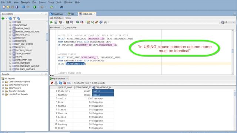Viewport: 237px width, 133px height.
Task: Click the print icon in Query Result toolbar
Action: pyautogui.click(x=56, y=83)
